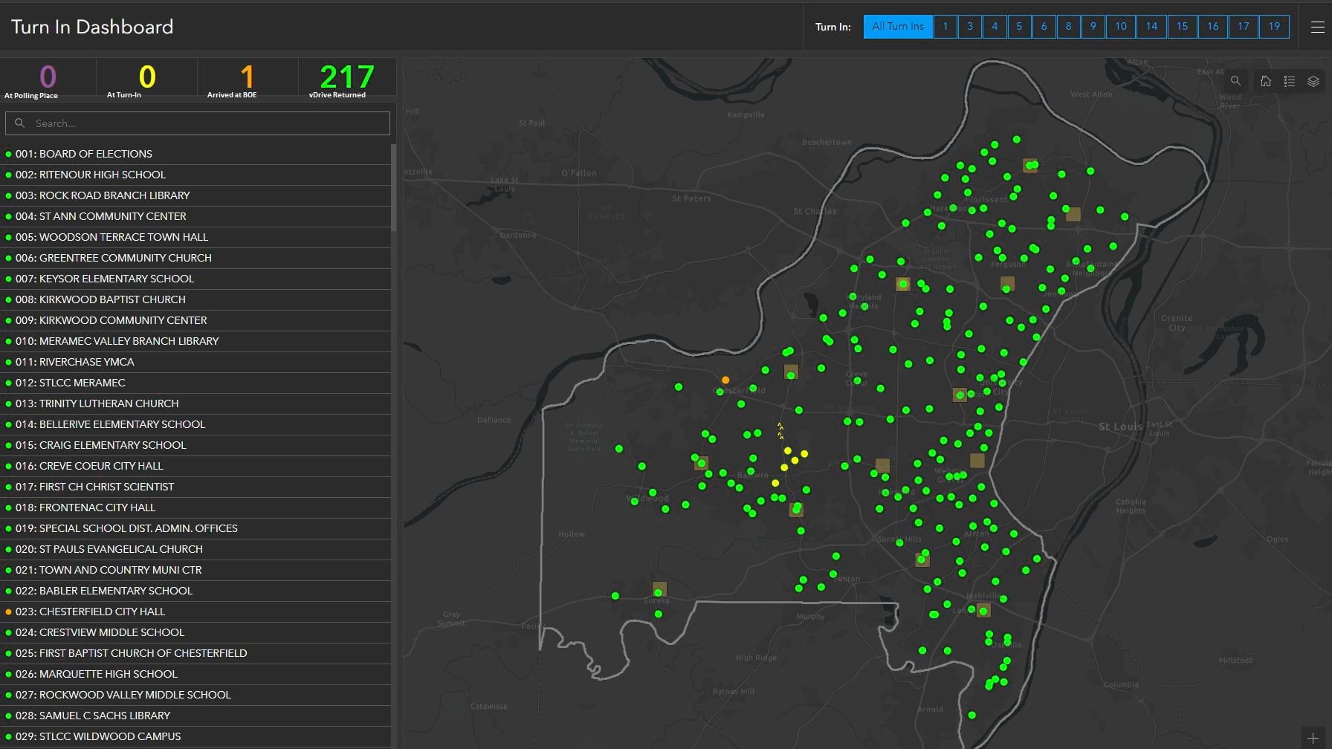This screenshot has height=749, width=1332.
Task: Click the vDrive Returned 217 indicator
Action: [346, 79]
